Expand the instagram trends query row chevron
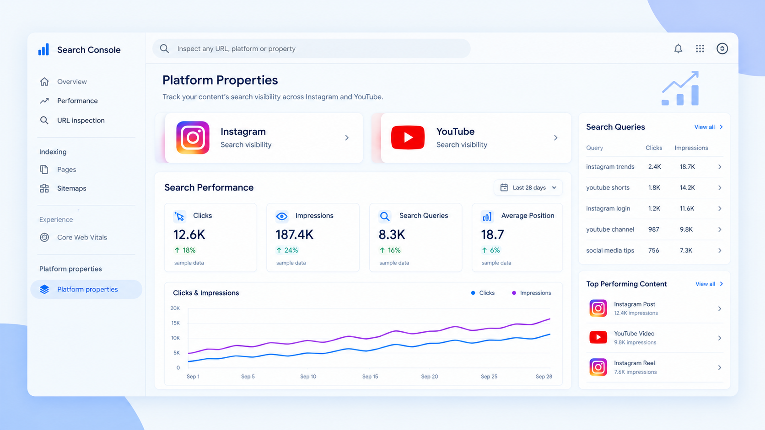Screen dimensions: 765x430 click(x=720, y=167)
